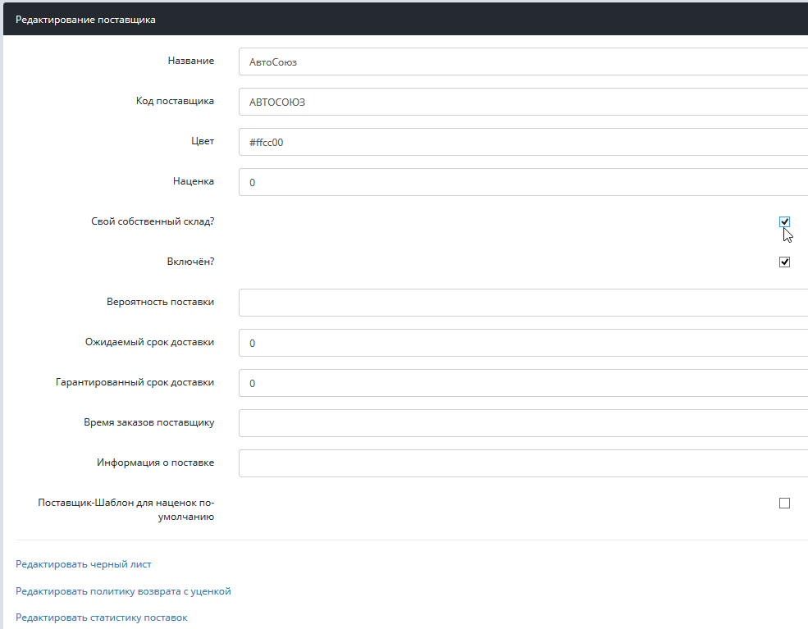
Task: Click the 'Гарантированный срок доставки' input field
Action: tap(523, 383)
